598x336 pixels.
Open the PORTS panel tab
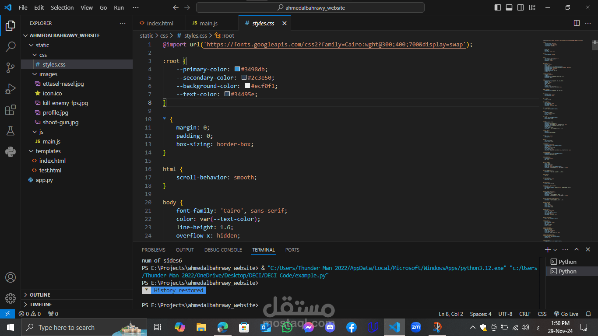click(x=292, y=250)
